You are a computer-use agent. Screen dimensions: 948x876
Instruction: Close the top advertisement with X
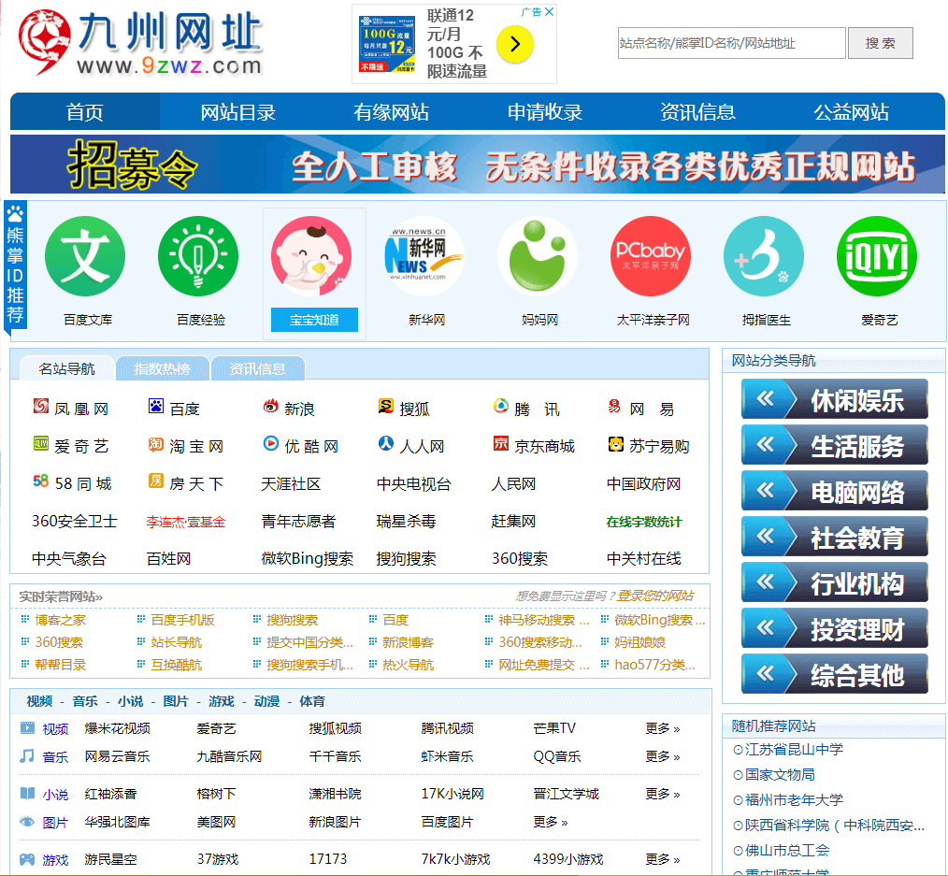click(550, 12)
